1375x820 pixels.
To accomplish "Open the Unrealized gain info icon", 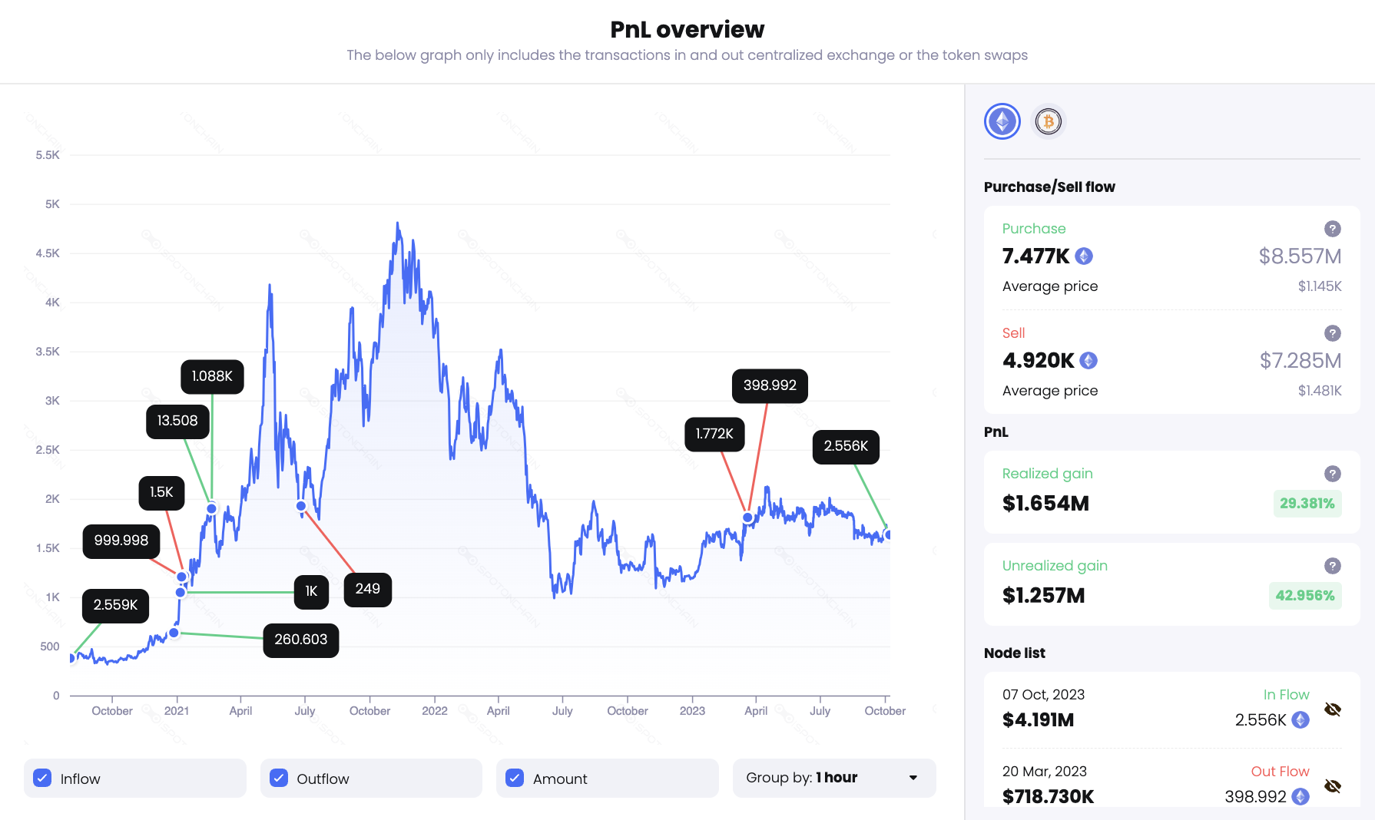I will pyautogui.click(x=1333, y=566).
